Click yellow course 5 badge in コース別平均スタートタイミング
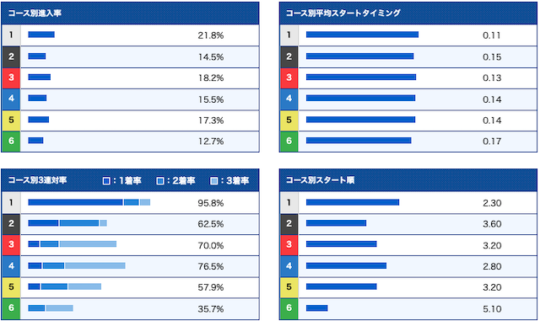The height and width of the screenshot is (321, 540). pos(289,120)
